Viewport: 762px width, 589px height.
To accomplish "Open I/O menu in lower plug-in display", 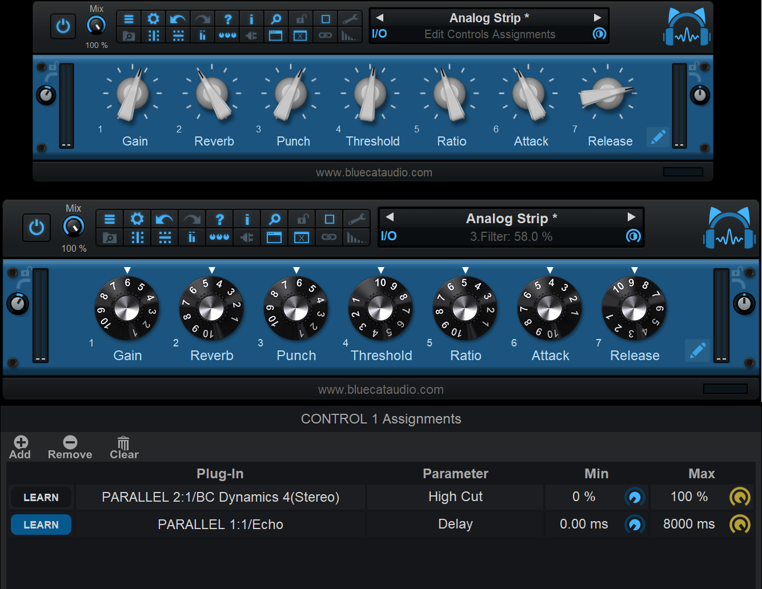I will coord(389,236).
